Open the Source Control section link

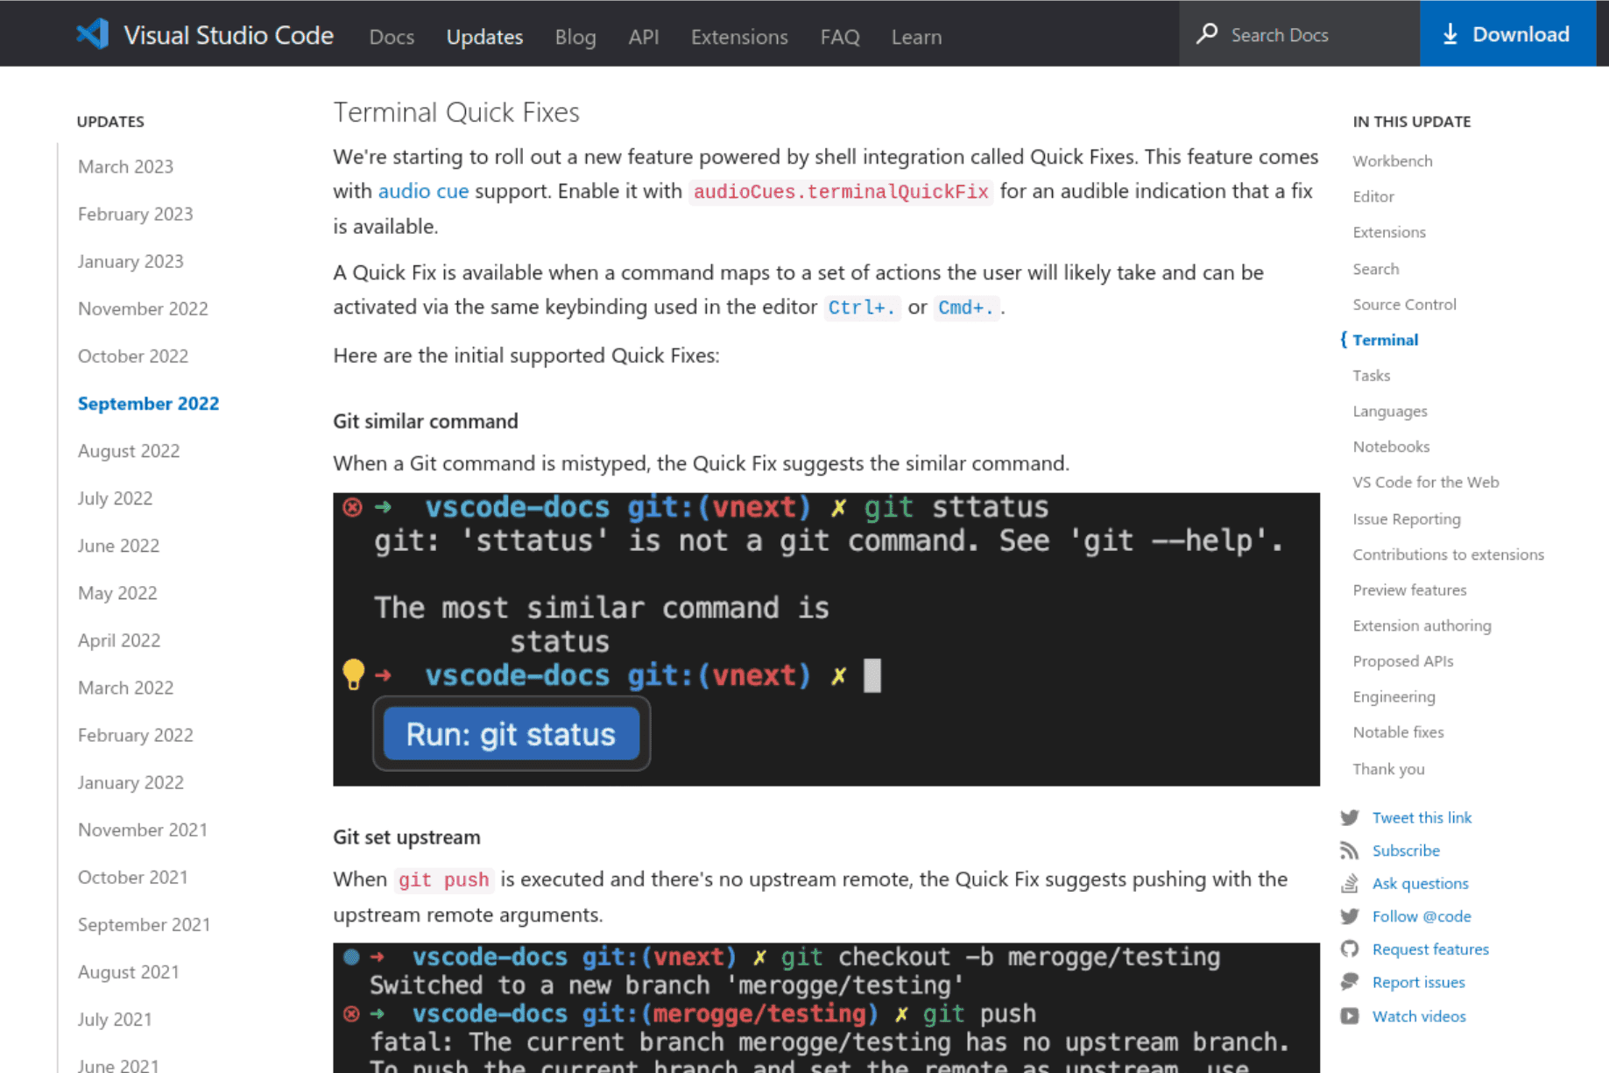click(x=1404, y=304)
